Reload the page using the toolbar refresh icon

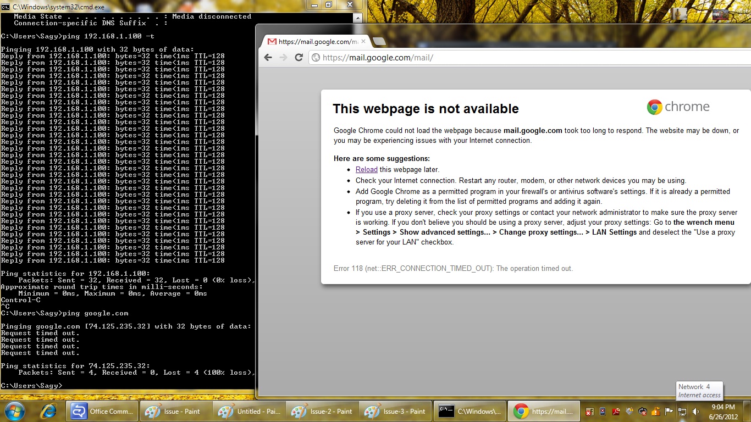click(299, 58)
